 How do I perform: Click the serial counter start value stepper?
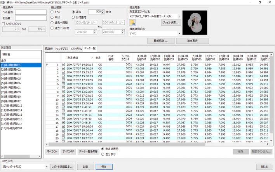pos(18,29)
